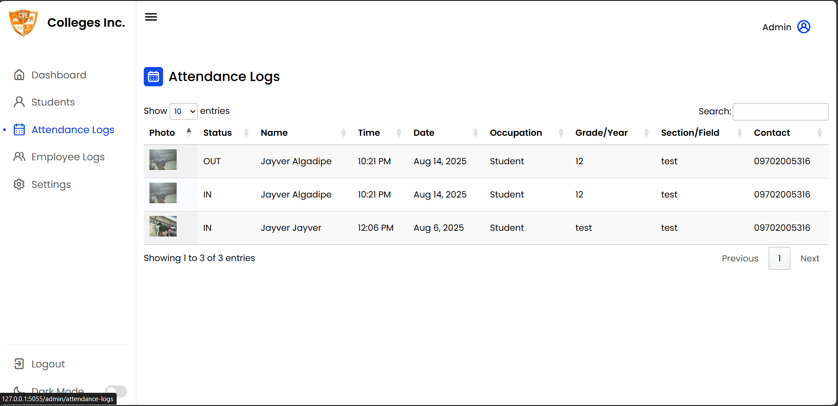Focus the Search input field
Image resolution: width=838 pixels, height=406 pixels.
pos(781,112)
